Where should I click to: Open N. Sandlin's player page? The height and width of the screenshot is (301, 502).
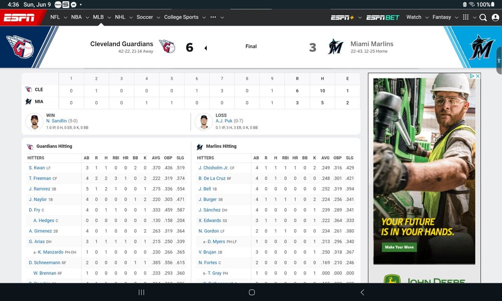pyautogui.click(x=56, y=121)
